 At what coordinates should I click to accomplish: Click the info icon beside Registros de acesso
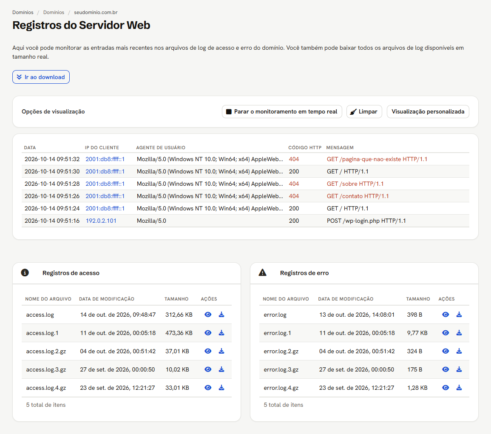click(x=25, y=272)
